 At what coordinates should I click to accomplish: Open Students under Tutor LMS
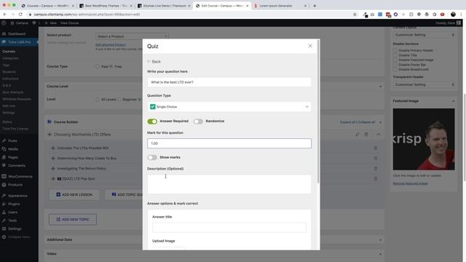pos(9,72)
